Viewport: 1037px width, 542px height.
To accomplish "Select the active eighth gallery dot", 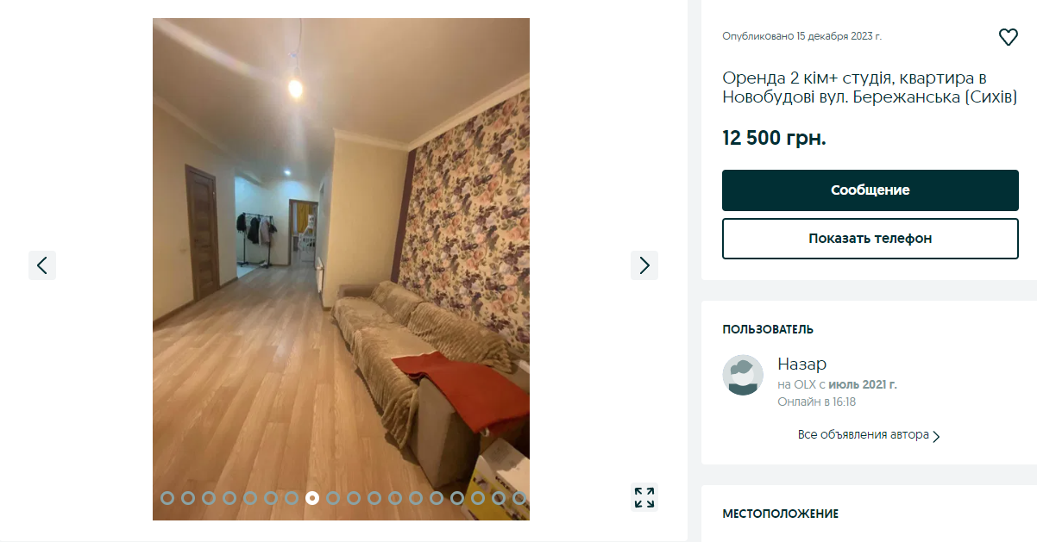I will click(x=312, y=497).
